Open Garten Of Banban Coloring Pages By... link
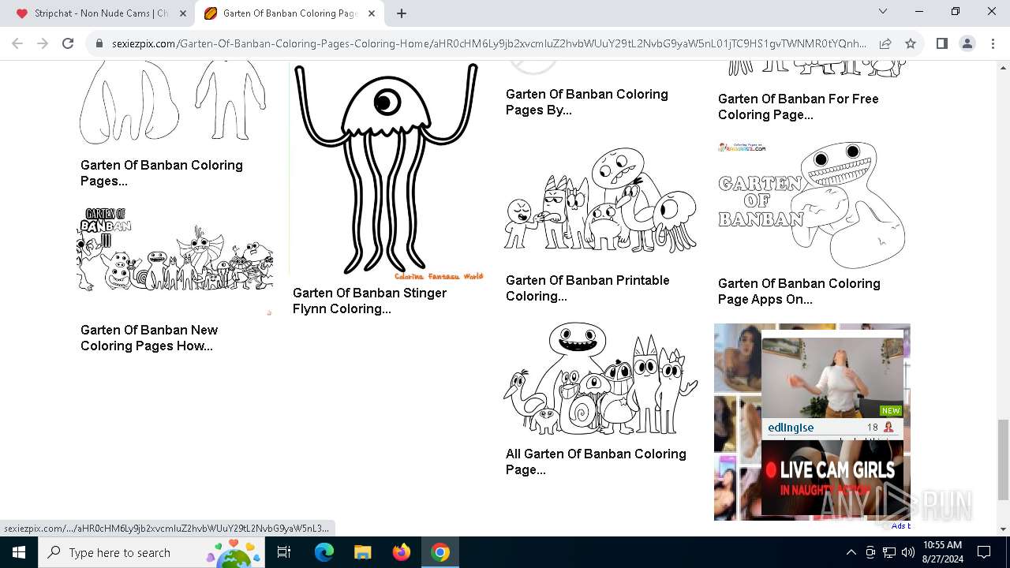The height and width of the screenshot is (568, 1010). point(587,102)
